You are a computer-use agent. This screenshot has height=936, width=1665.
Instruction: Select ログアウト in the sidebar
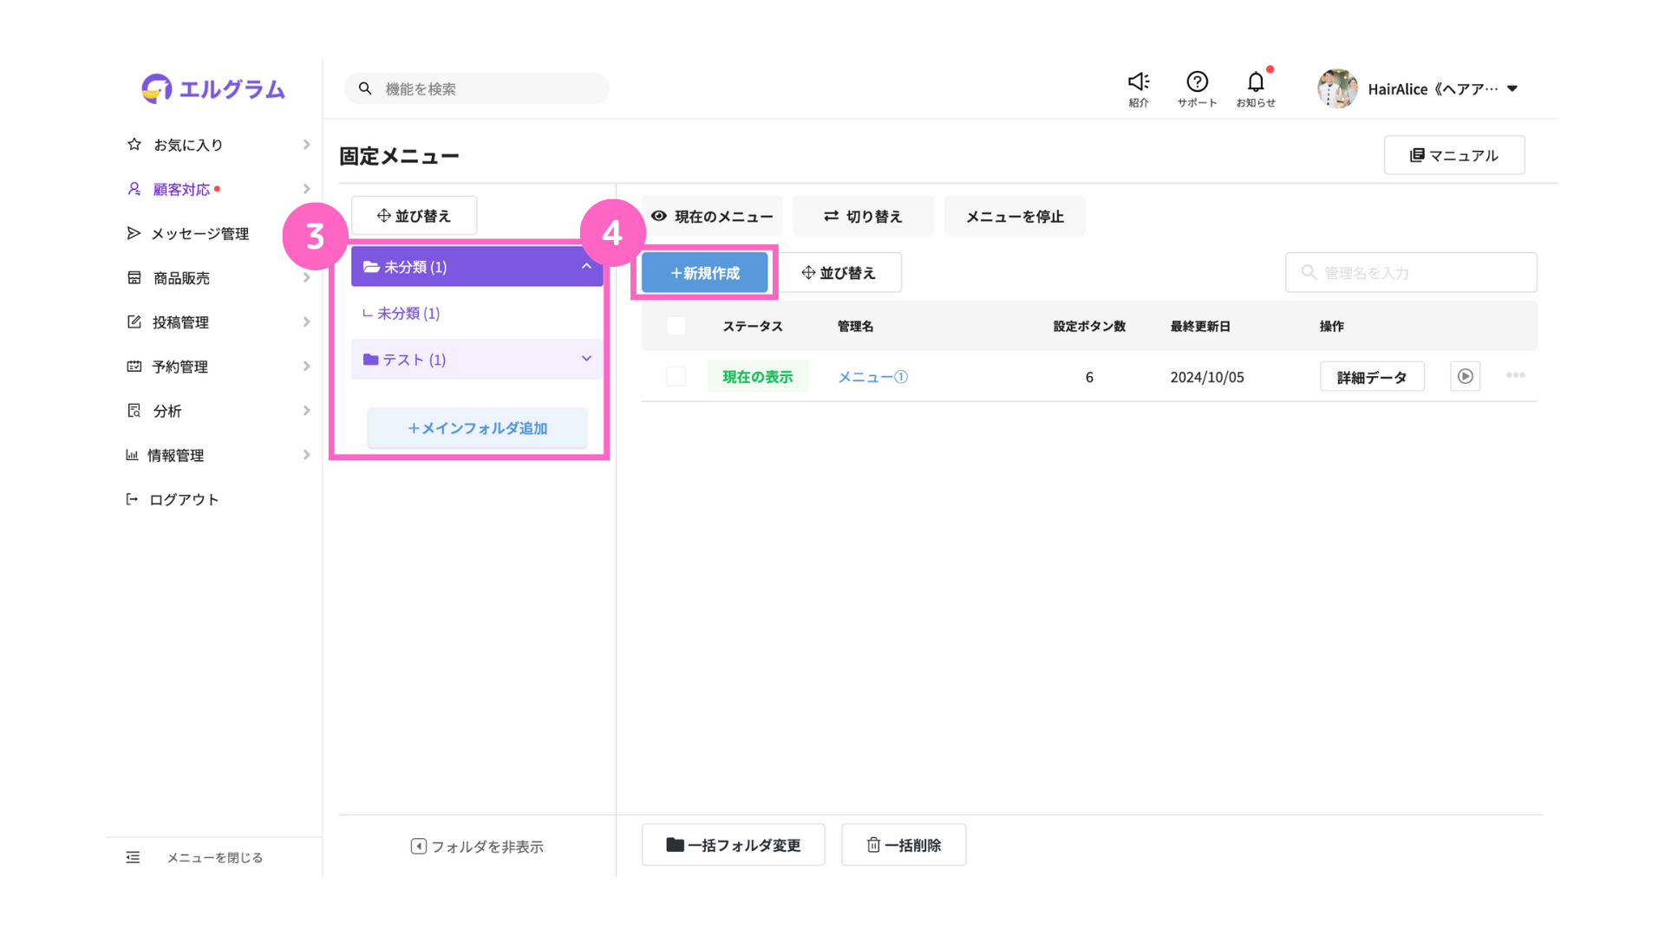(184, 499)
